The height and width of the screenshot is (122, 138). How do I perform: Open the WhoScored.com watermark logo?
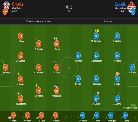click(x=130, y=106)
